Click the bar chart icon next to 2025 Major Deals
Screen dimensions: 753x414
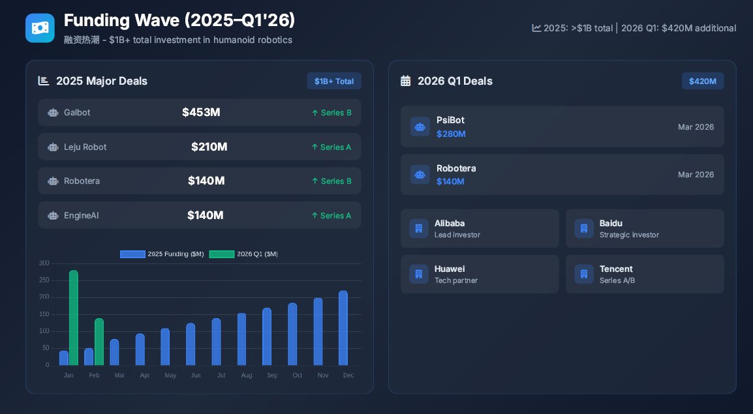44,81
